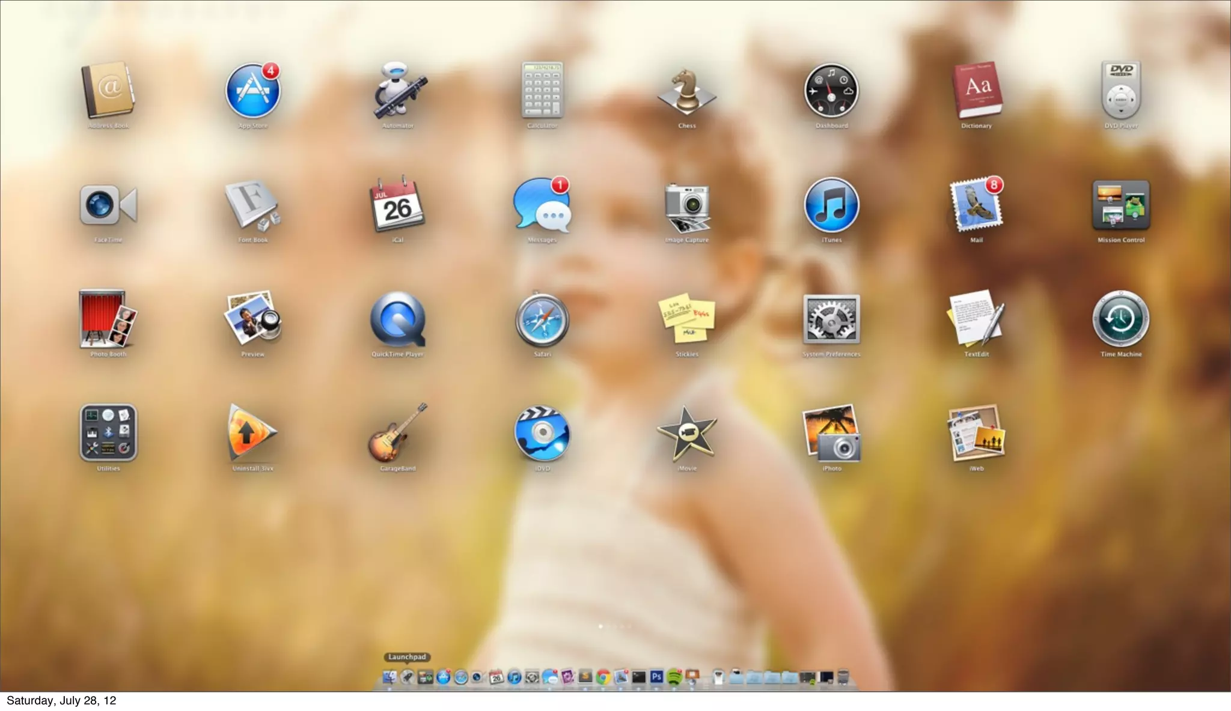Open the Automator robot icon
Viewport: 1231px width, 711px height.
397,91
